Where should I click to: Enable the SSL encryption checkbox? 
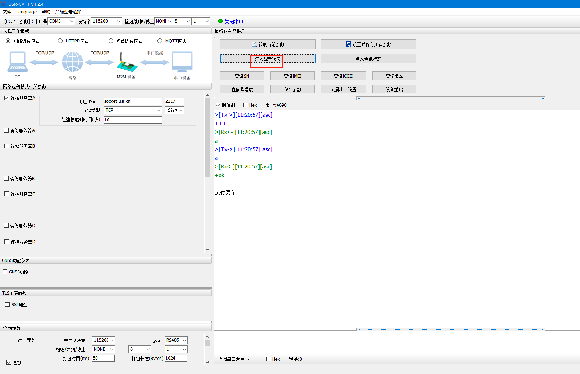[7, 305]
